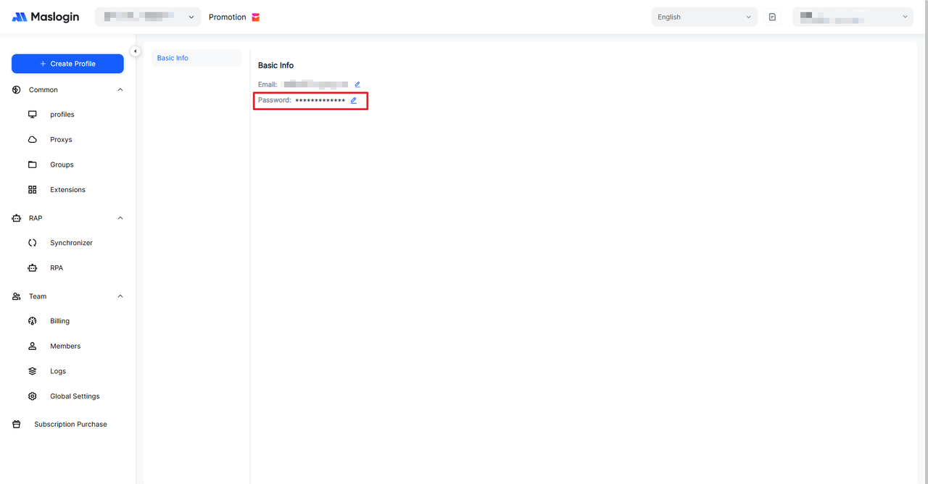Image resolution: width=928 pixels, height=484 pixels.
Task: Click the Promotion gift icon
Action: [256, 17]
